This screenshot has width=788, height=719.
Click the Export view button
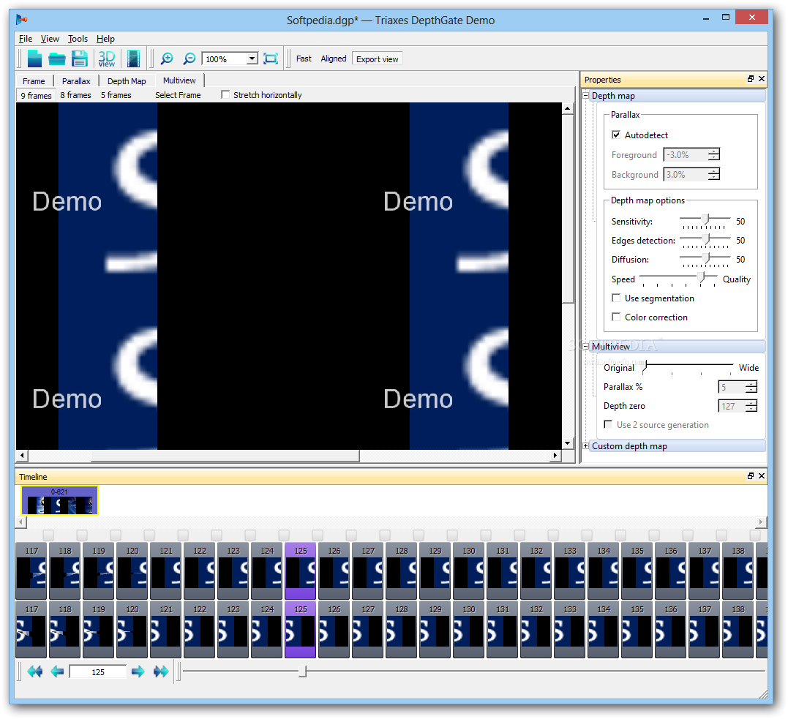click(378, 59)
